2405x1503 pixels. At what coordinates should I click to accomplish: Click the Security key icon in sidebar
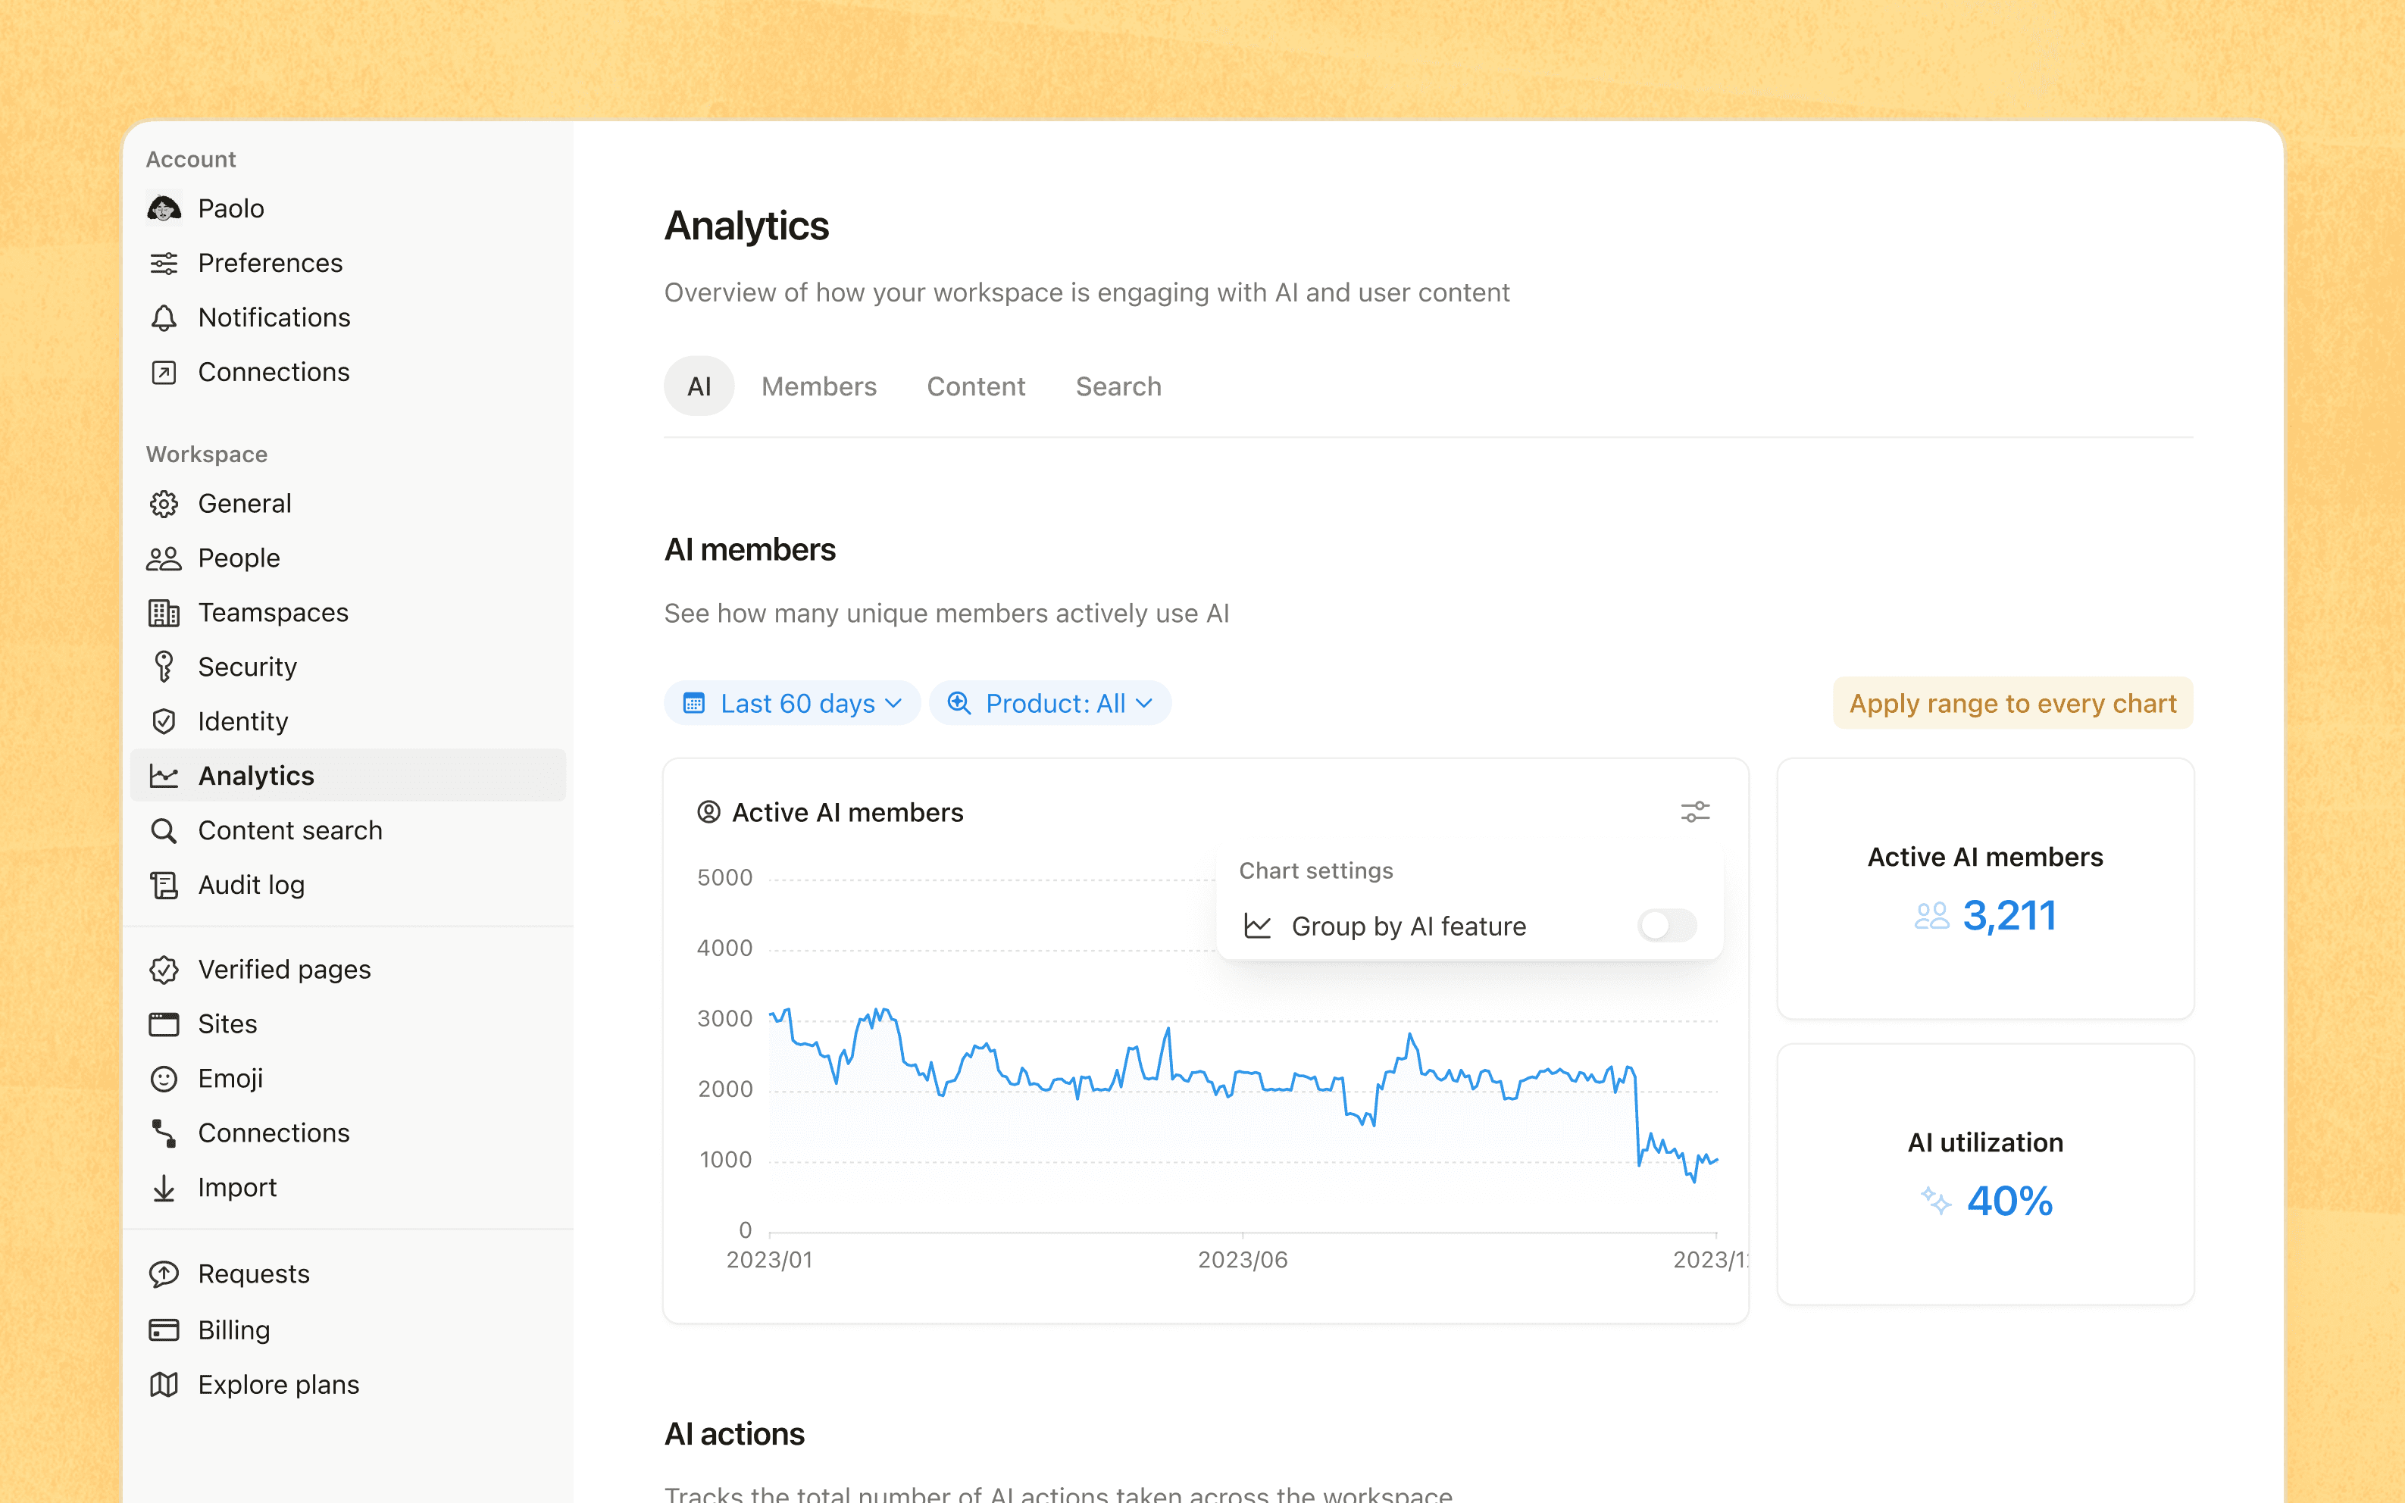point(164,666)
